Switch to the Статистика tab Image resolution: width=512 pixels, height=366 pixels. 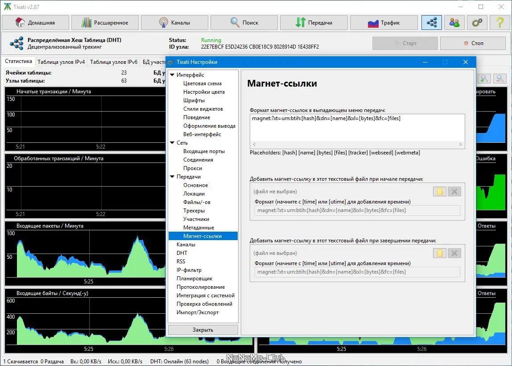18,62
